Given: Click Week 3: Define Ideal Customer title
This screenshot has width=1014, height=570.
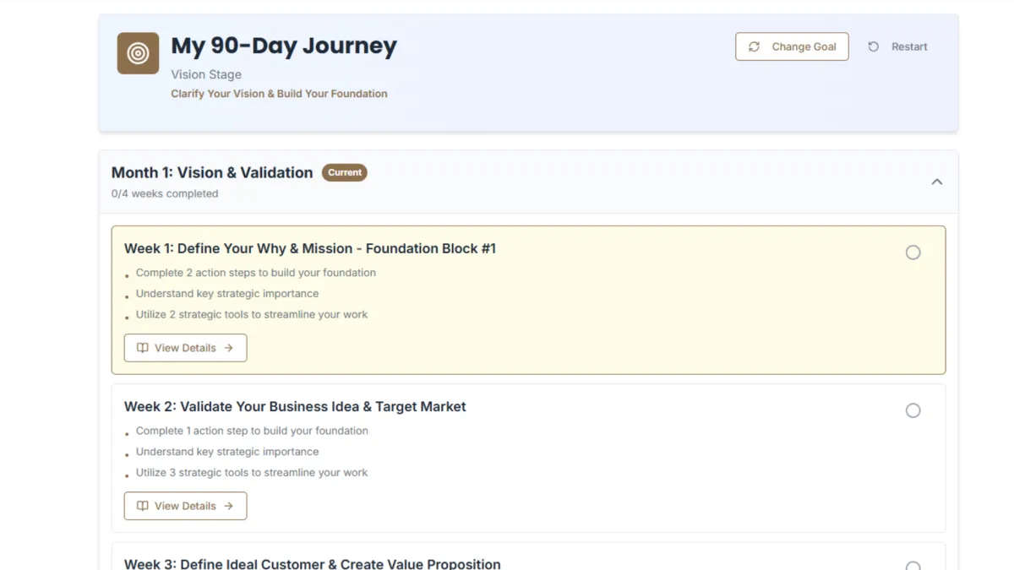Looking at the screenshot, I should pyautogui.click(x=313, y=564).
